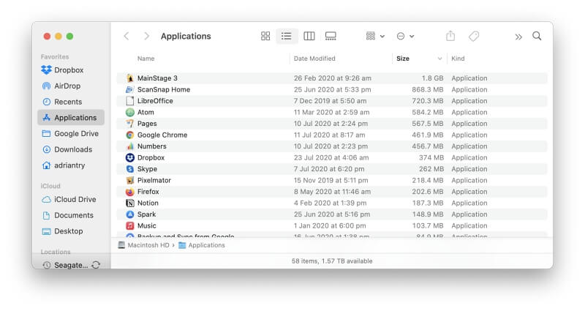Select the Numbers app icon

(x=130, y=146)
